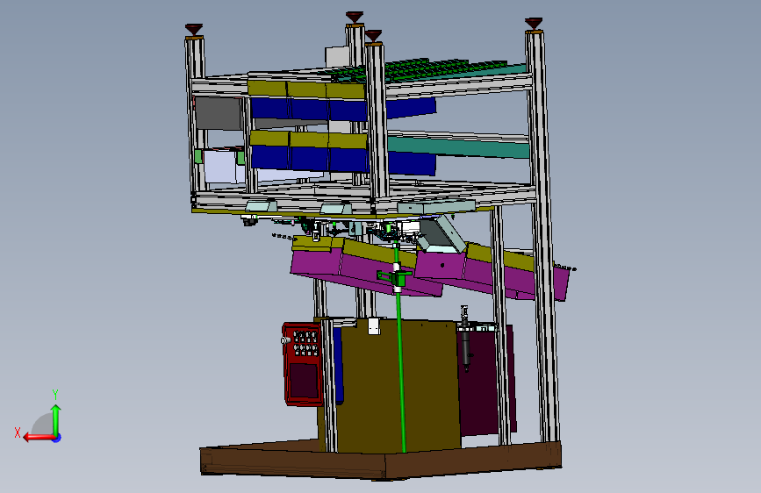Click the red X axis arrow of the triad
The height and width of the screenshot is (493, 761).
[39, 438]
